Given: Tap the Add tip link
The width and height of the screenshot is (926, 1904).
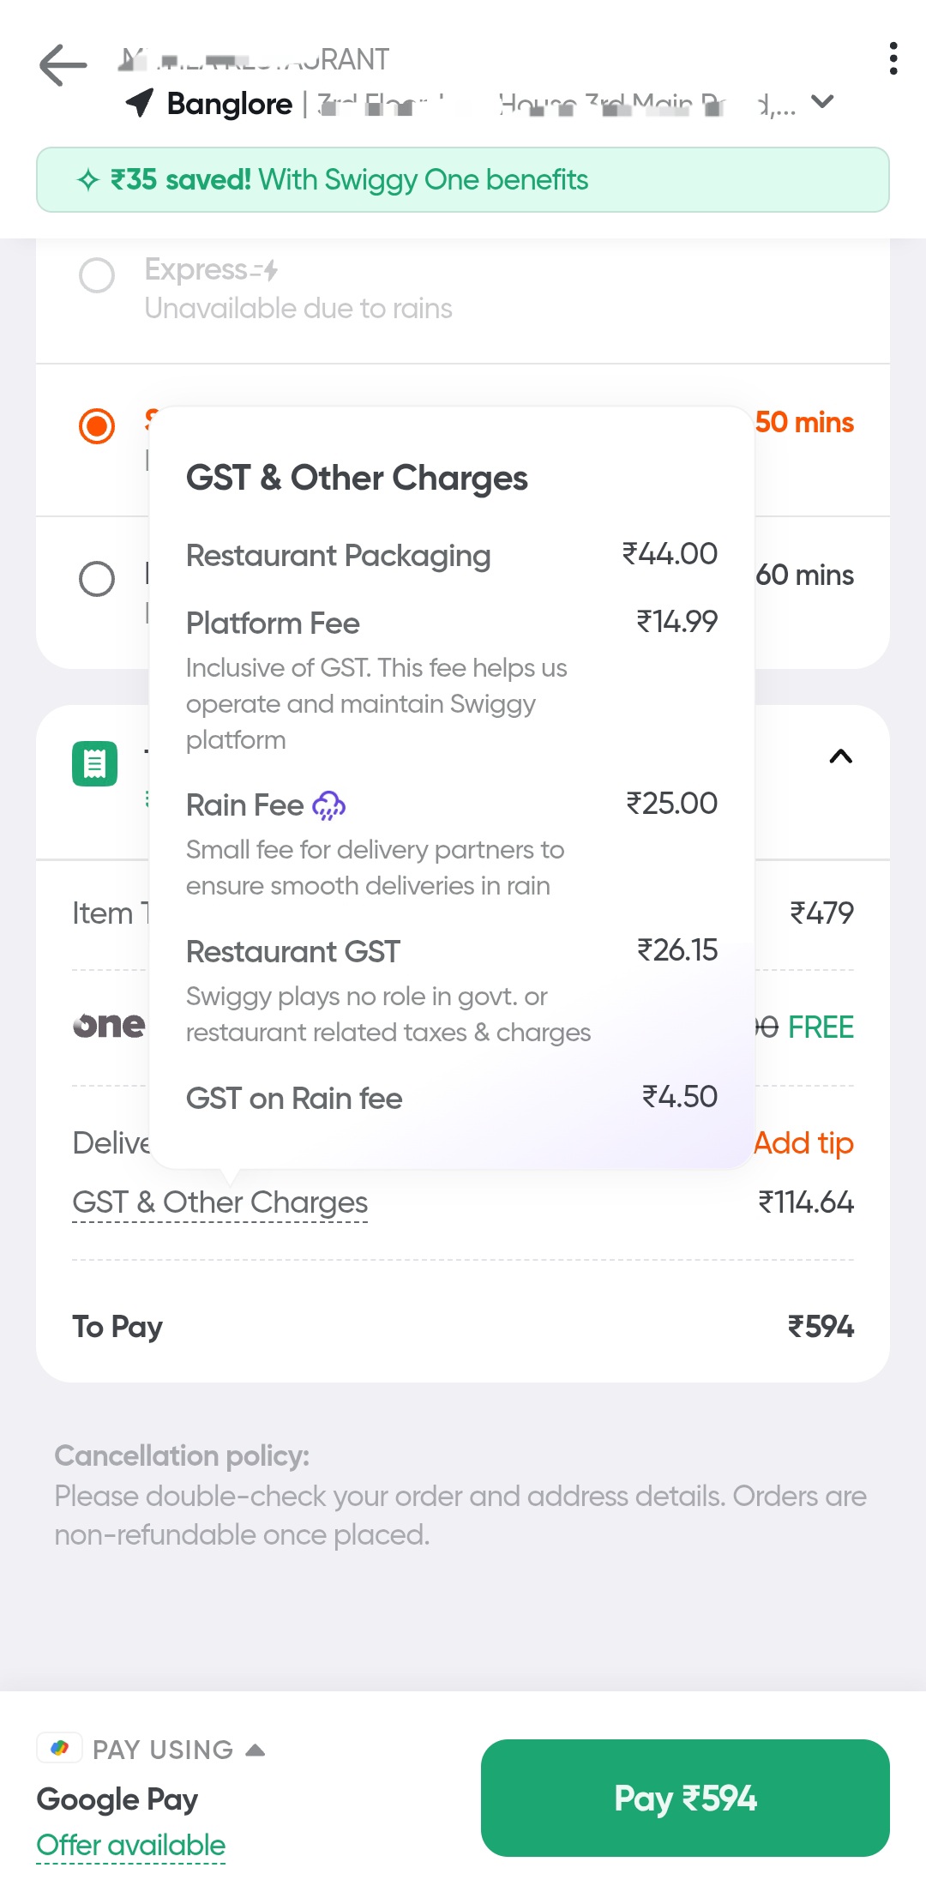Looking at the screenshot, I should pos(803,1143).
